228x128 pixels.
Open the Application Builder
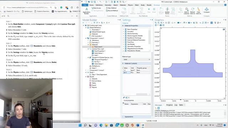[x=87, y=11]
